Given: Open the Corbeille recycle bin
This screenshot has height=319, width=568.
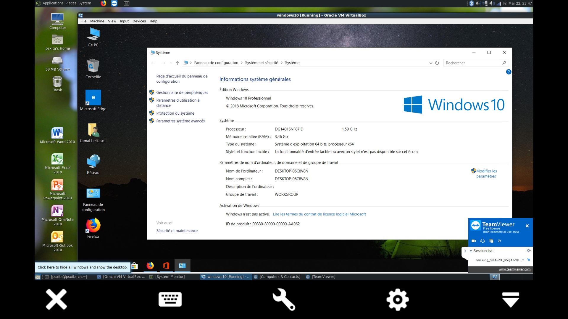Looking at the screenshot, I should tap(93, 69).
